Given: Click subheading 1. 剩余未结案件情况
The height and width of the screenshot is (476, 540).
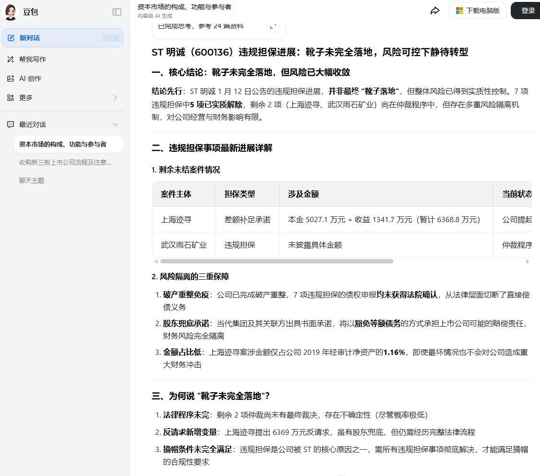Looking at the screenshot, I should tap(185, 170).
